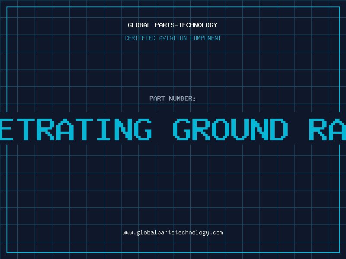Viewport: 346px width, 259px height.
Task: Click the PART NUMBER: label
Action: [173, 98]
